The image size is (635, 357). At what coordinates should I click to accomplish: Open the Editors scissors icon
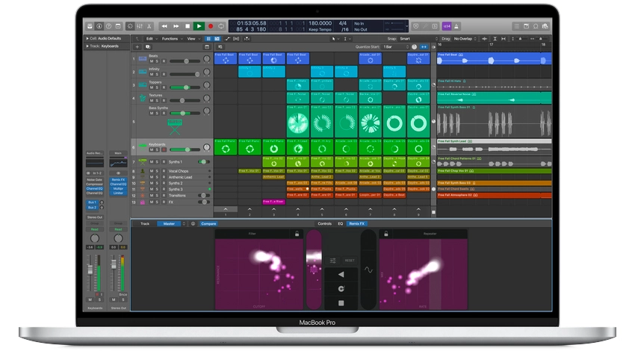149,26
